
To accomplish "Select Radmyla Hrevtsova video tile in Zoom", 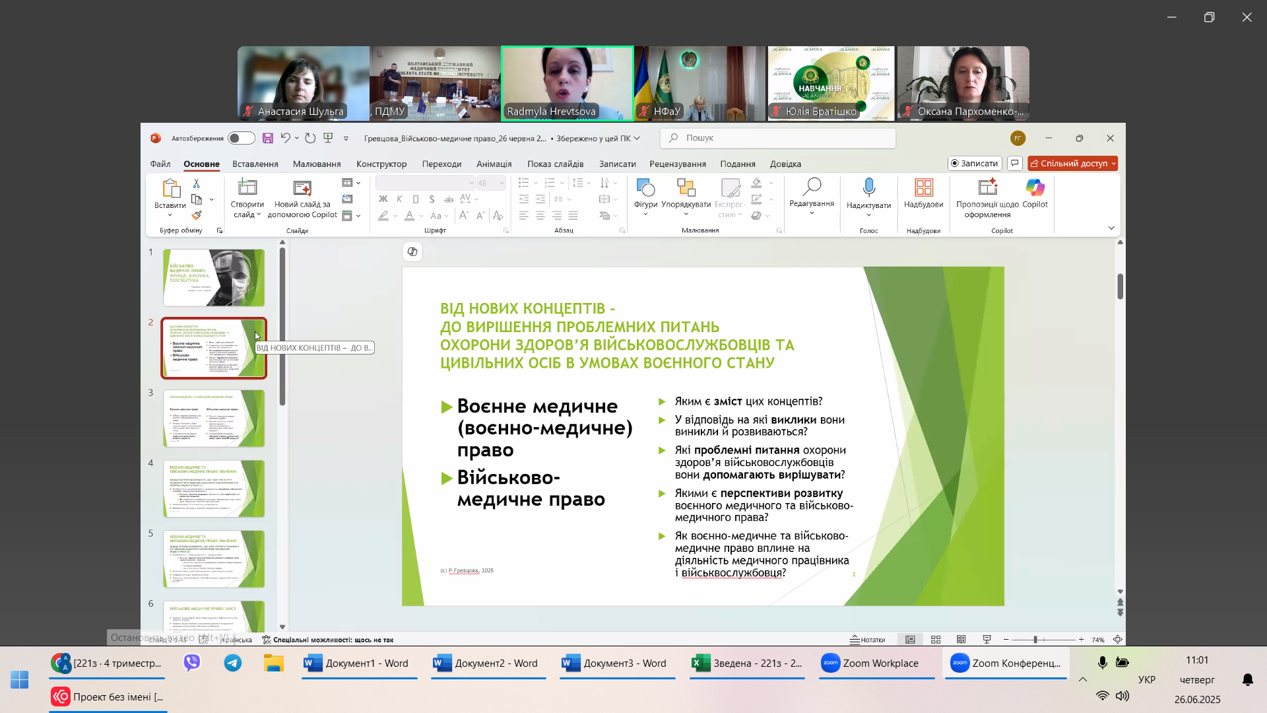I will pyautogui.click(x=567, y=83).
